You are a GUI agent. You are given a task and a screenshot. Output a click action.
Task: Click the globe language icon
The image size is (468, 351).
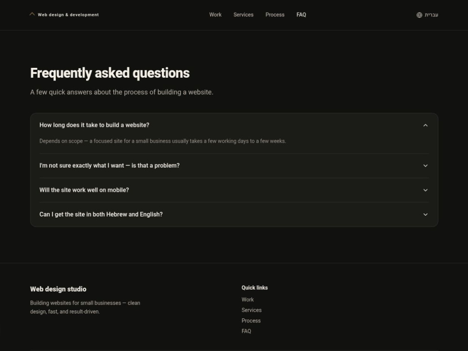point(419,15)
